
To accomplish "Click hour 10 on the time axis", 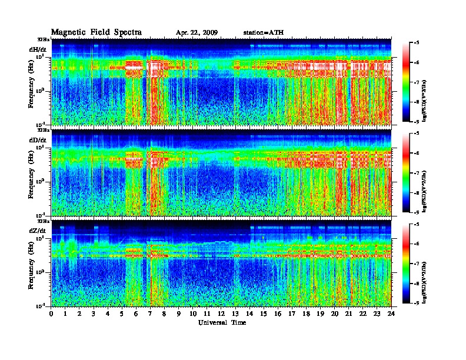I will pyautogui.click(x=193, y=314).
